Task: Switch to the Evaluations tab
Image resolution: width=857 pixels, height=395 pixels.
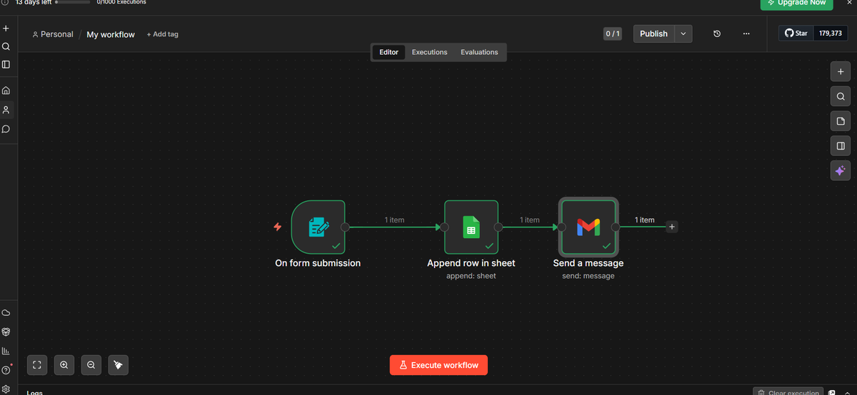Action: click(x=479, y=52)
